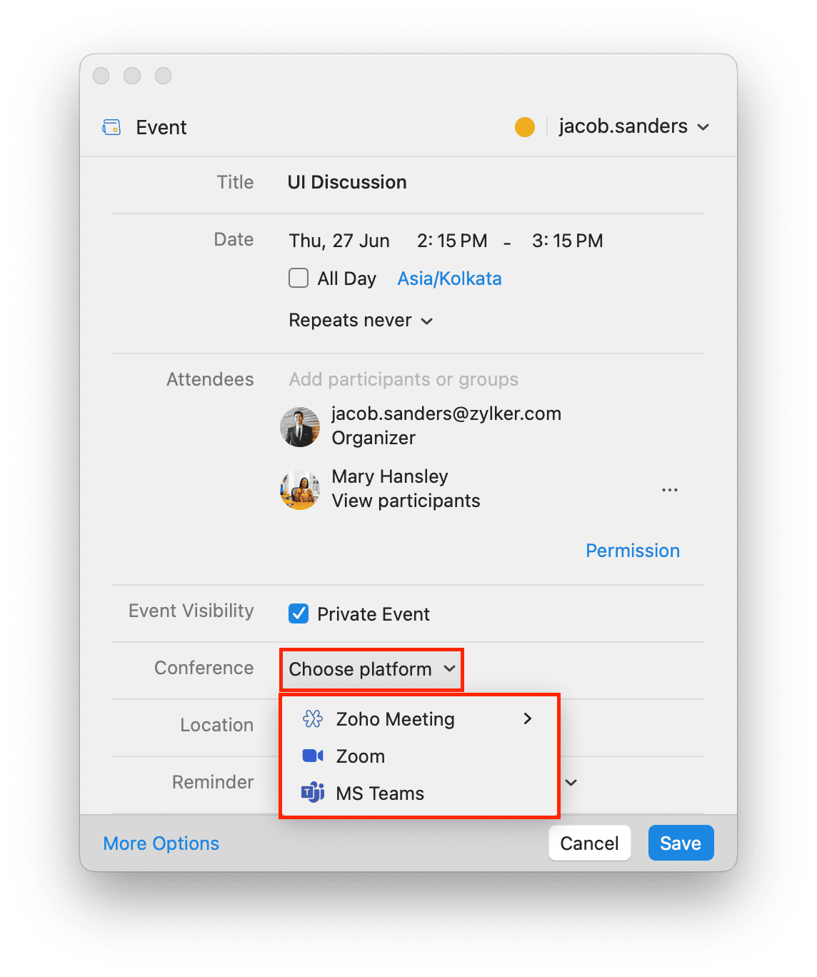Click jacob.sanders organizer avatar
817x977 pixels.
pyautogui.click(x=300, y=427)
